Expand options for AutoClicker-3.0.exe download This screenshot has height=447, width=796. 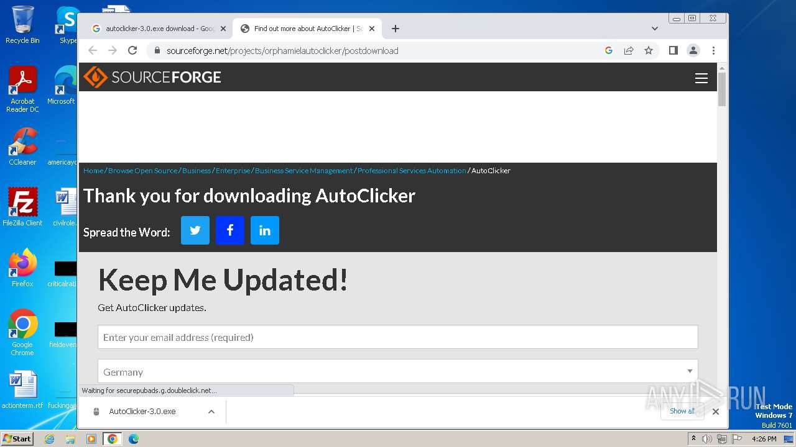[211, 412]
